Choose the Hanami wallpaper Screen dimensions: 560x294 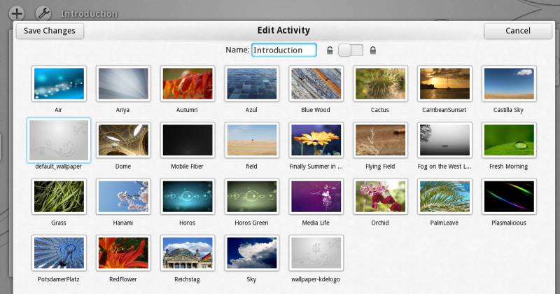click(x=123, y=197)
